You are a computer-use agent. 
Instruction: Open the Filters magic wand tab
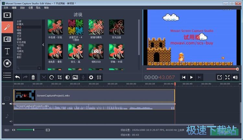coord(7,27)
